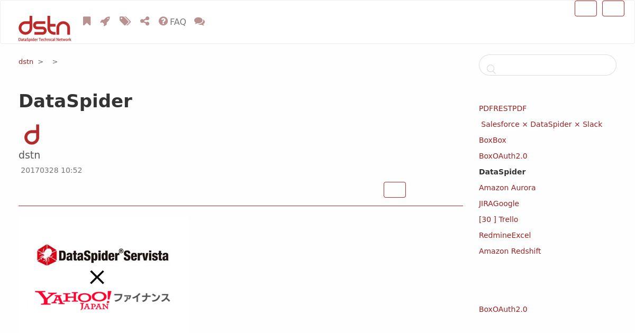Go to dstn breadcrumb link

click(26, 61)
